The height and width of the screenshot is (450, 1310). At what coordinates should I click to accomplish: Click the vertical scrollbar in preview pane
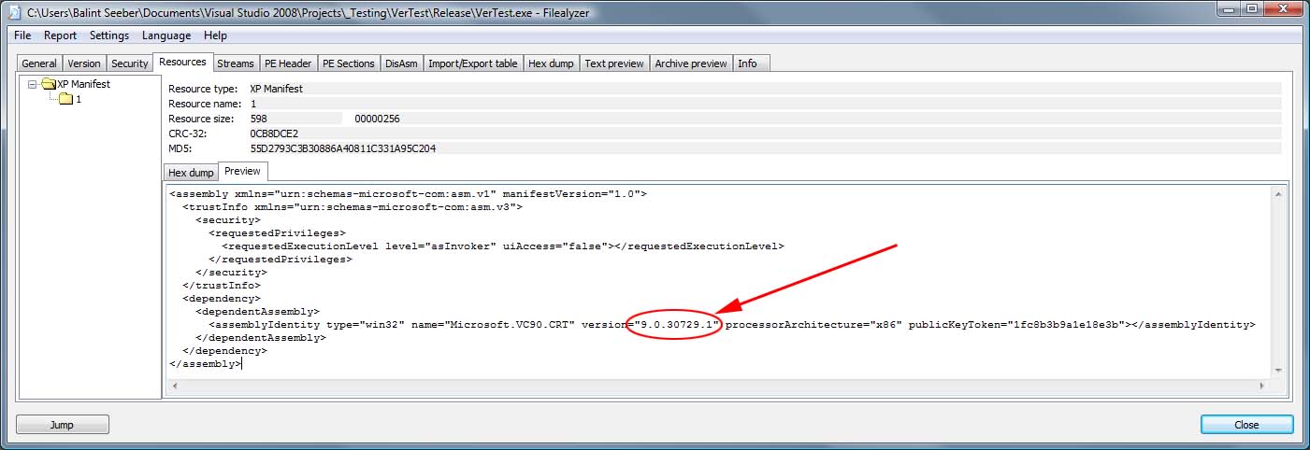(x=1279, y=281)
